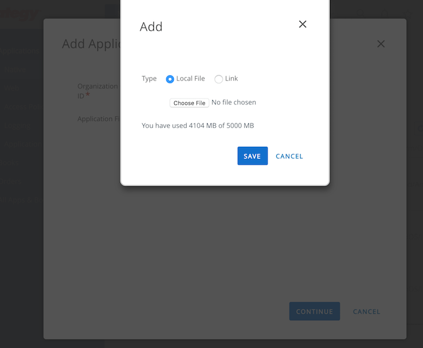Screen dimensions: 423x348
Task: Cancel the Add dialog
Action: pyautogui.click(x=289, y=156)
